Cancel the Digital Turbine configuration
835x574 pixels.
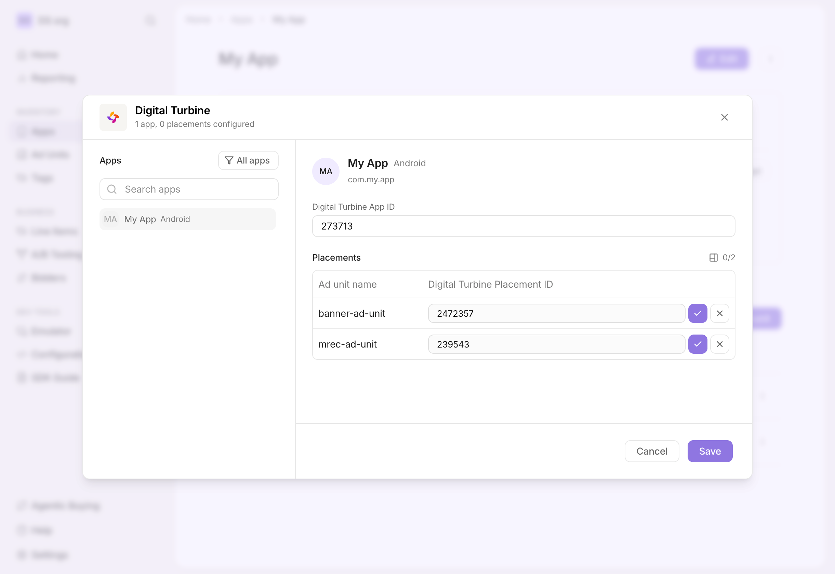pos(652,451)
